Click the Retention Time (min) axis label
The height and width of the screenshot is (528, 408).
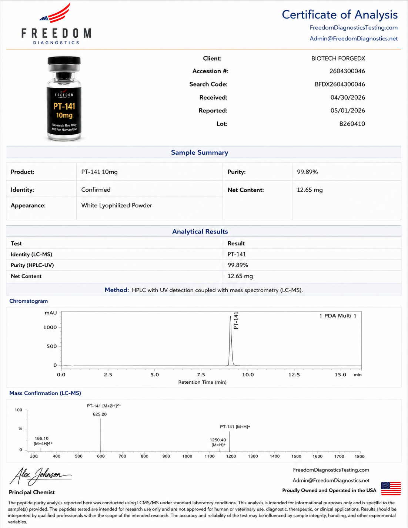202,382
